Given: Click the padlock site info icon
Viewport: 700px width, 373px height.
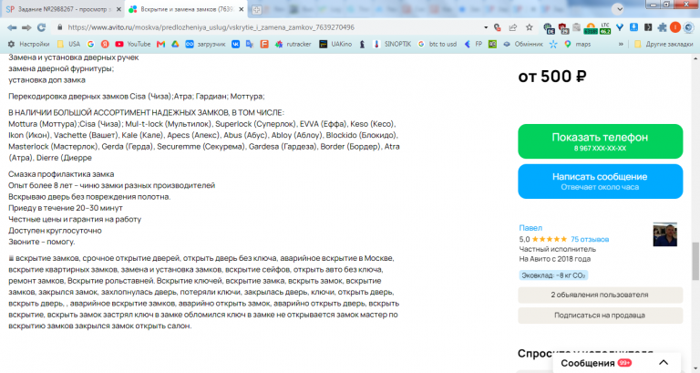Looking at the screenshot, I should [59, 27].
